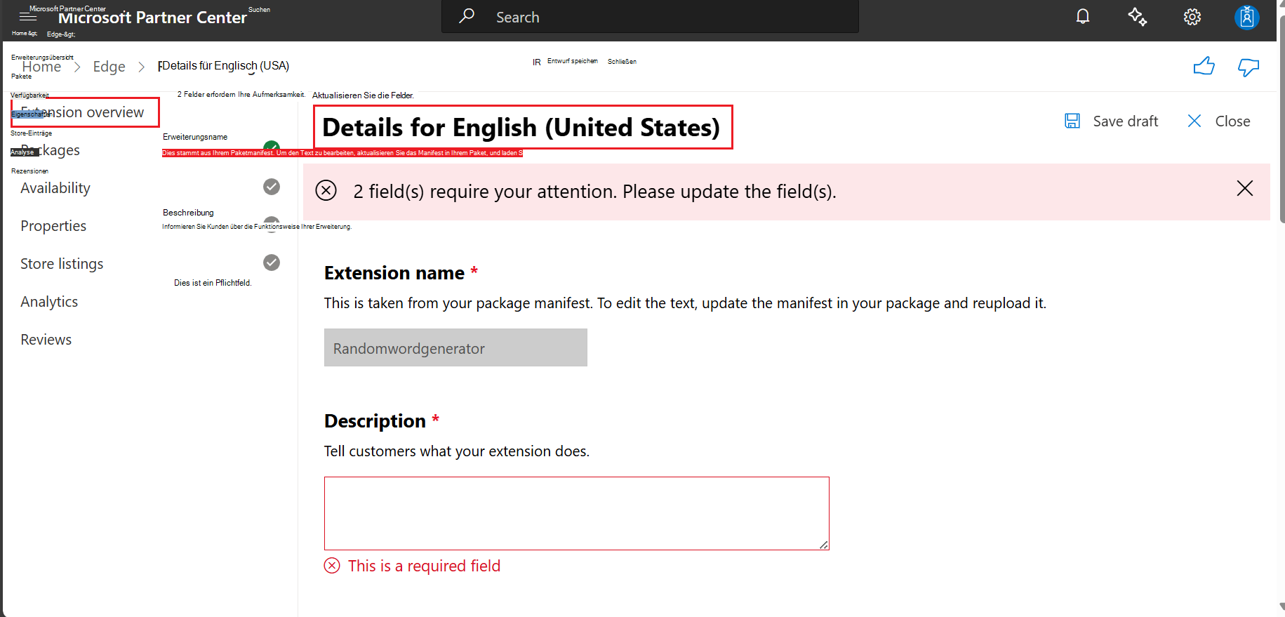Click into the Description text area
This screenshot has width=1285, height=617.
tap(576, 513)
